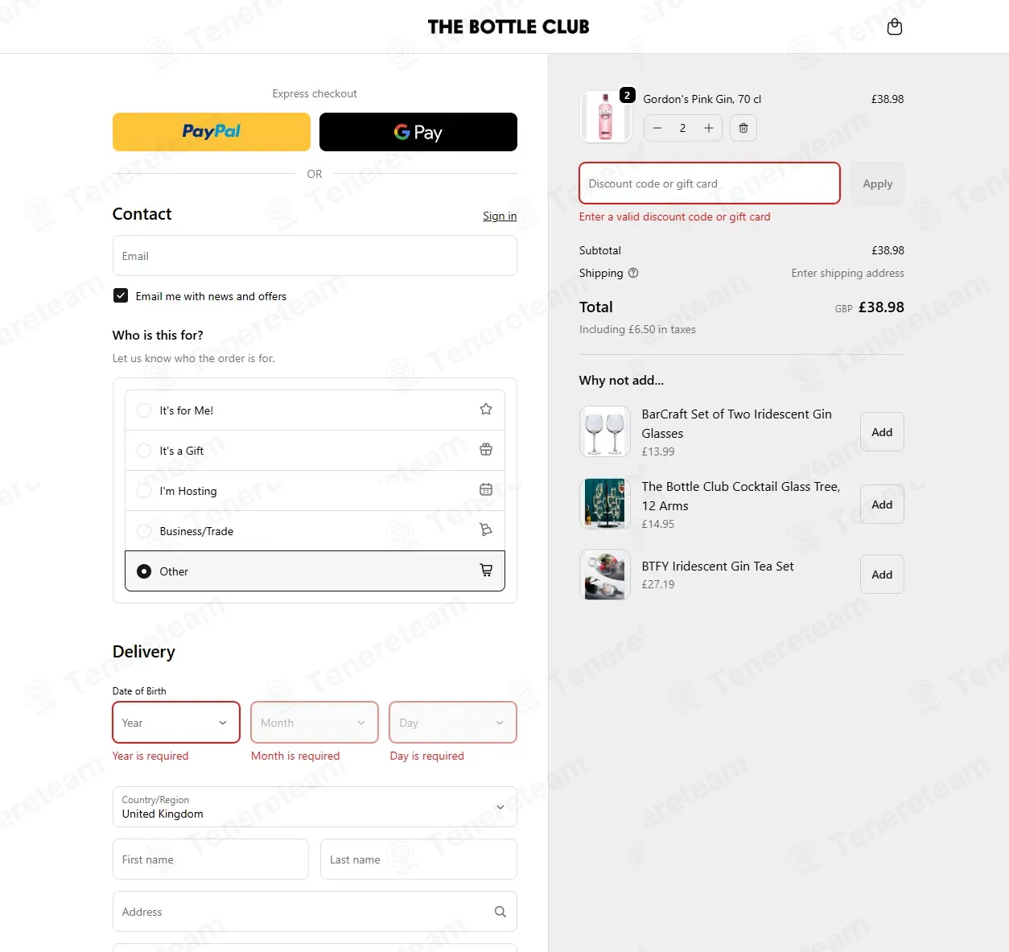Open the Day date of birth dropdown
The image size is (1009, 952).
point(453,723)
